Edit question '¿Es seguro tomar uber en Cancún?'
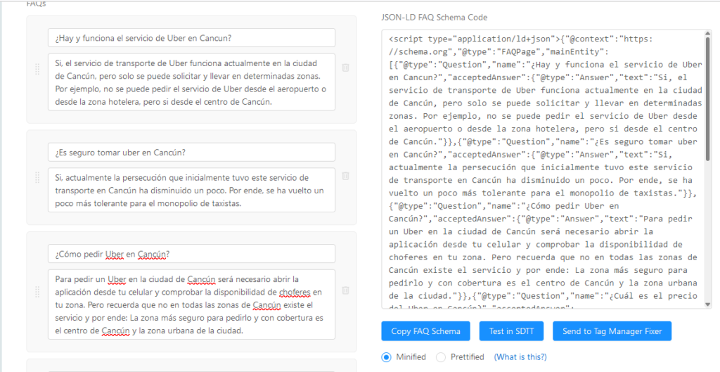This screenshot has height=372, width=720. pos(191,152)
